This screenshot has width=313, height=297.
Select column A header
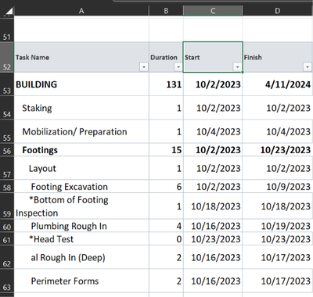pos(81,11)
